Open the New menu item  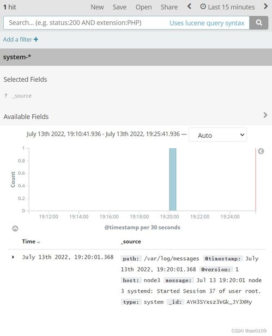pyautogui.click(x=97, y=7)
